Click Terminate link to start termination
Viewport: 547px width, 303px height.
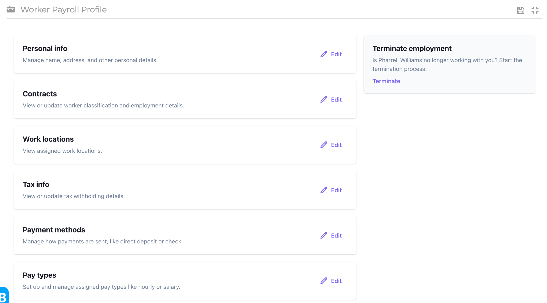[x=386, y=81]
